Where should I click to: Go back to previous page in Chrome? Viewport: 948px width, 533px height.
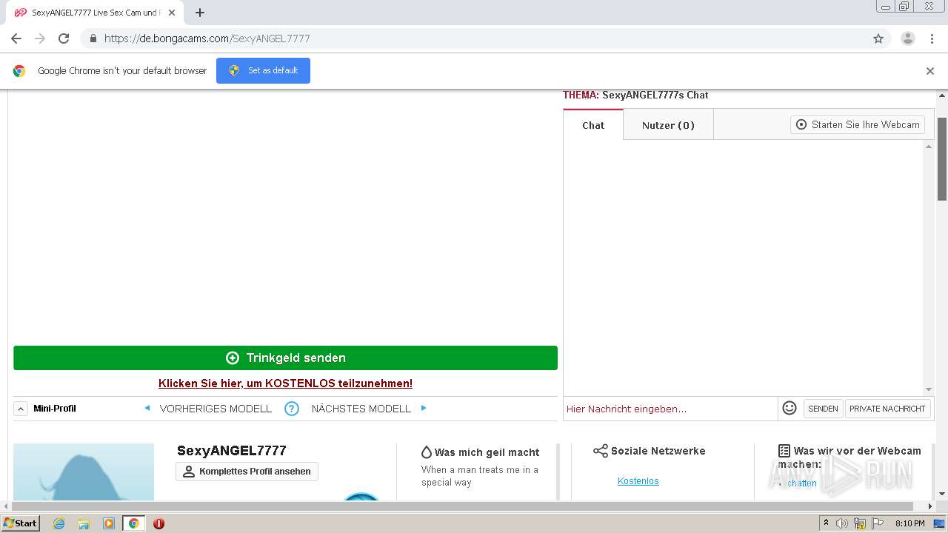[x=16, y=38]
